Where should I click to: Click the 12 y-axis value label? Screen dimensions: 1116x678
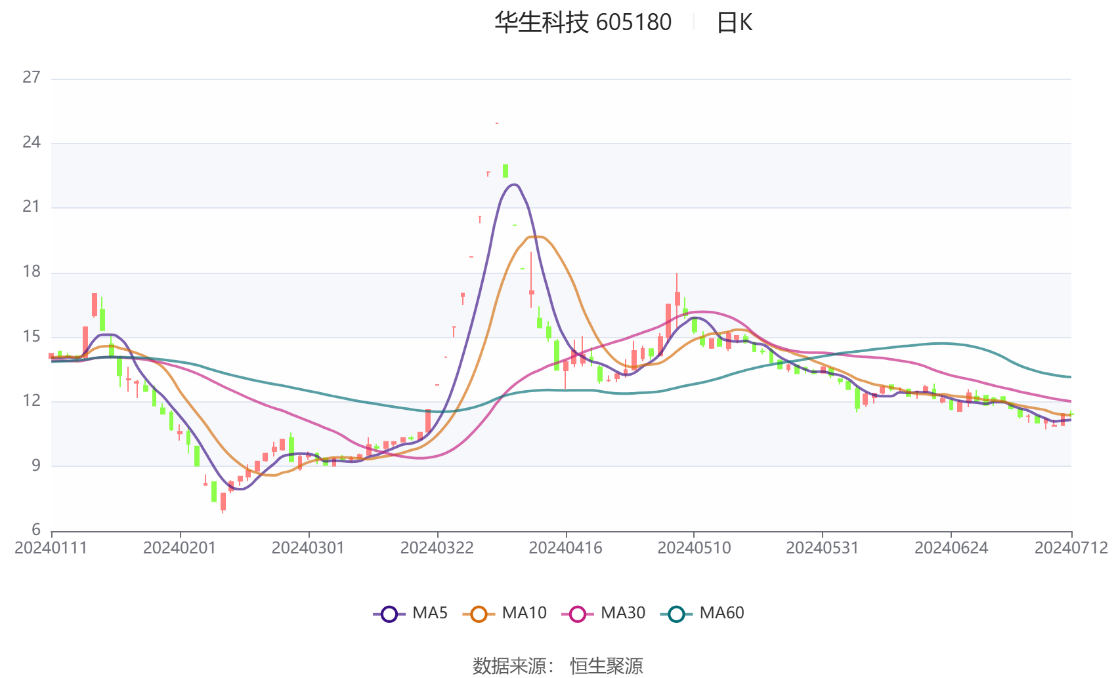tap(32, 401)
